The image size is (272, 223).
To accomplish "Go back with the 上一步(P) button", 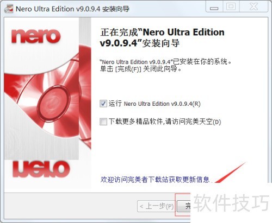I will coord(156,206).
